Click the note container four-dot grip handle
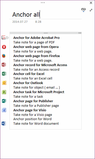 pos(46,33)
